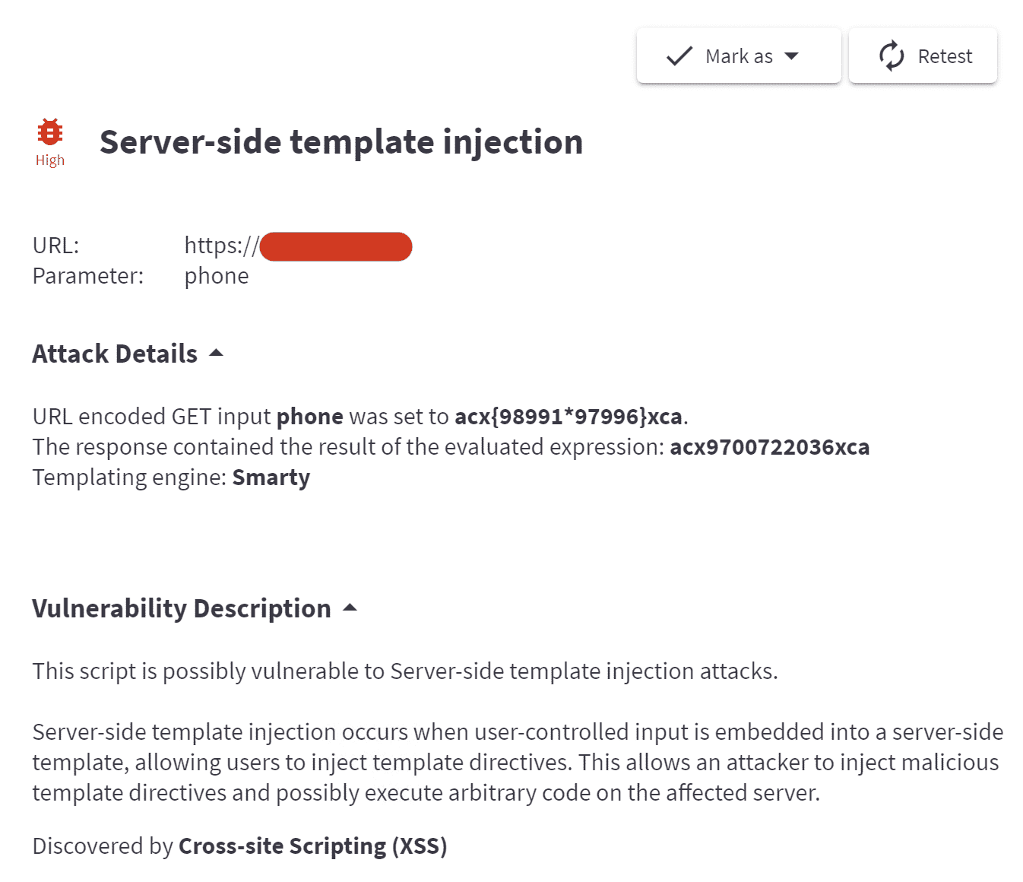Click the red bug severity icon
The image size is (1023, 882).
coord(50,132)
